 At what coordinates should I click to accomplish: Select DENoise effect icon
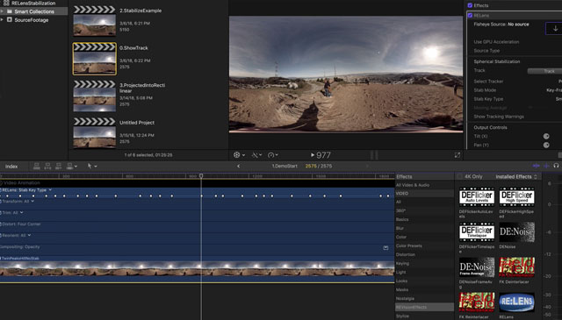516,231
